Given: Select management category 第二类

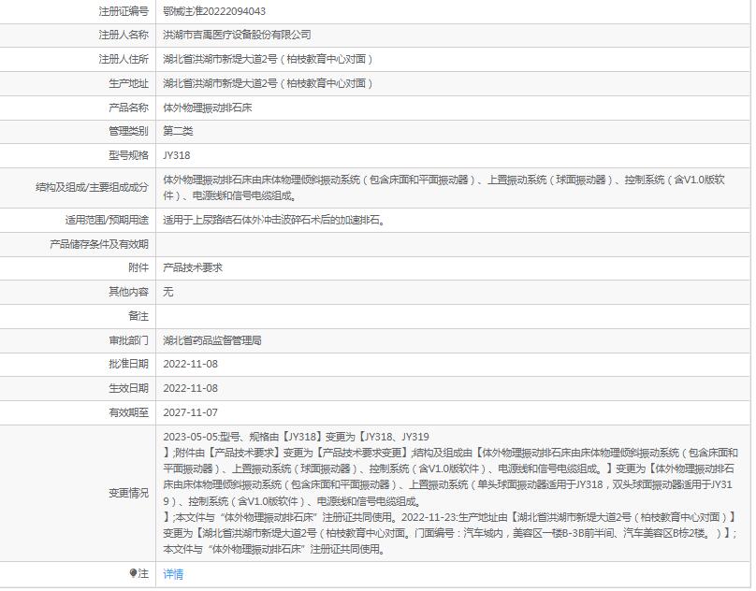Looking at the screenshot, I should tap(178, 131).
